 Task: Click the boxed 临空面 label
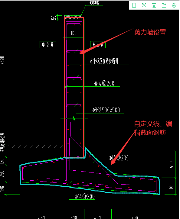(x=48, y=44)
